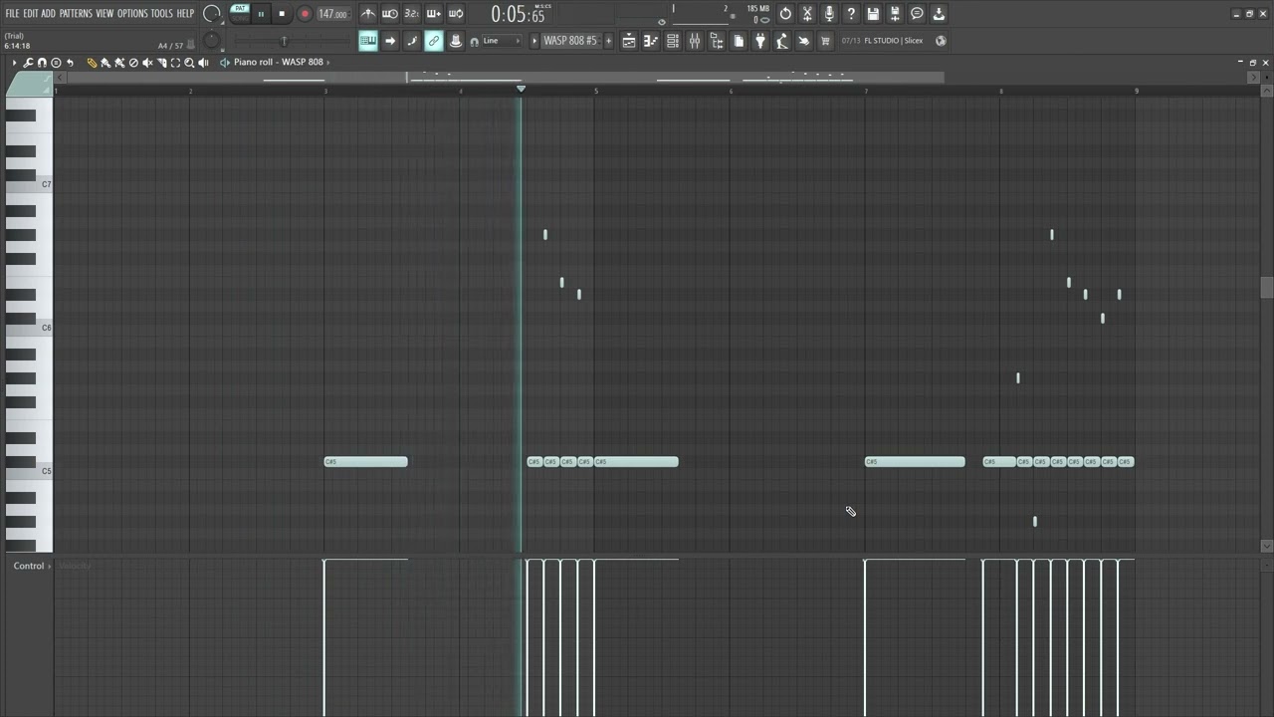
Task: Toggle the highlighted link icon
Action: [x=434, y=41]
